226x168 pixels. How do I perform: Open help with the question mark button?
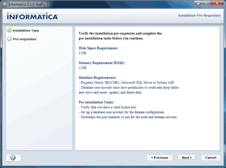13,157
